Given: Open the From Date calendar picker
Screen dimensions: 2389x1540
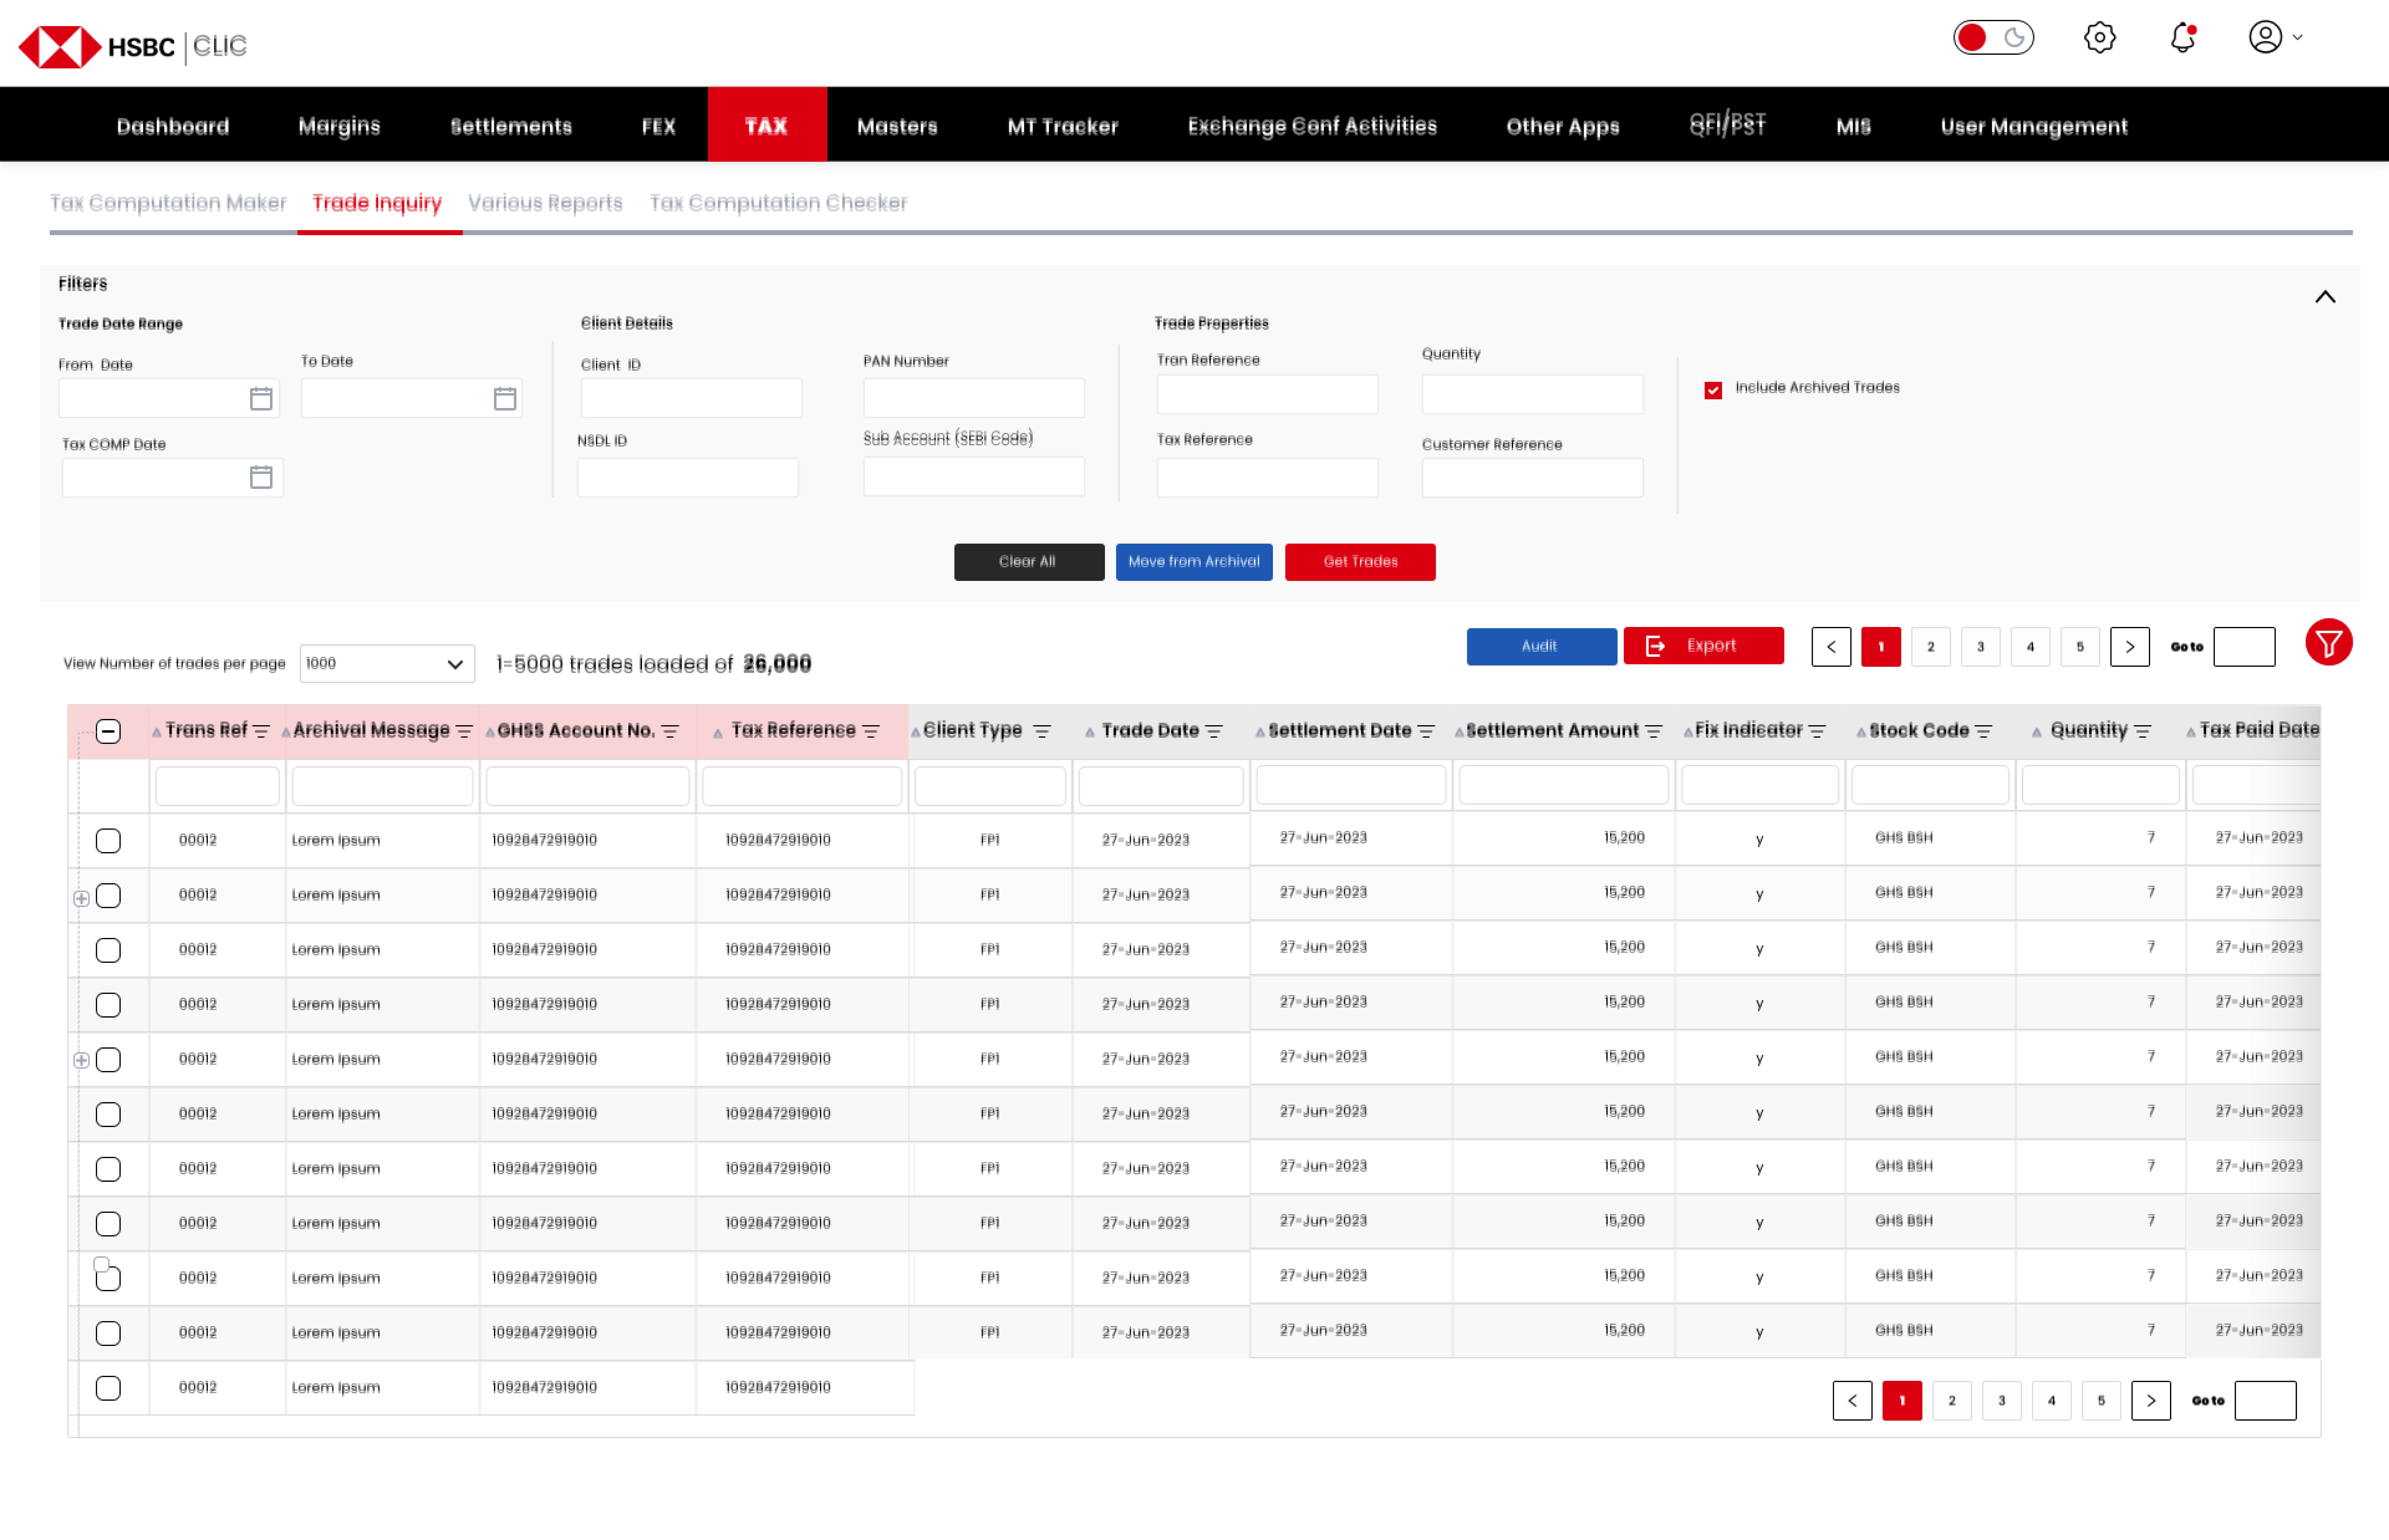Looking at the screenshot, I should (x=261, y=399).
